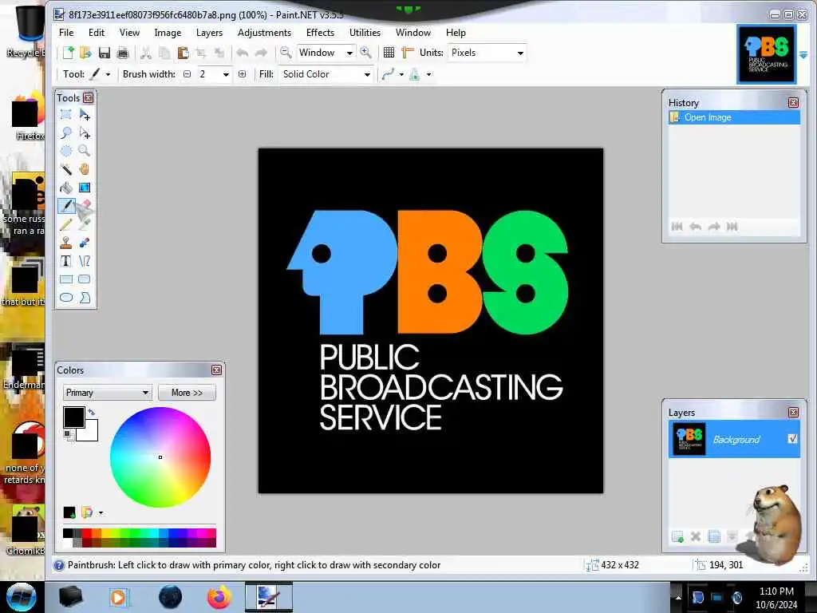
Task: Select the Freeform Shape tool
Action: 85,298
